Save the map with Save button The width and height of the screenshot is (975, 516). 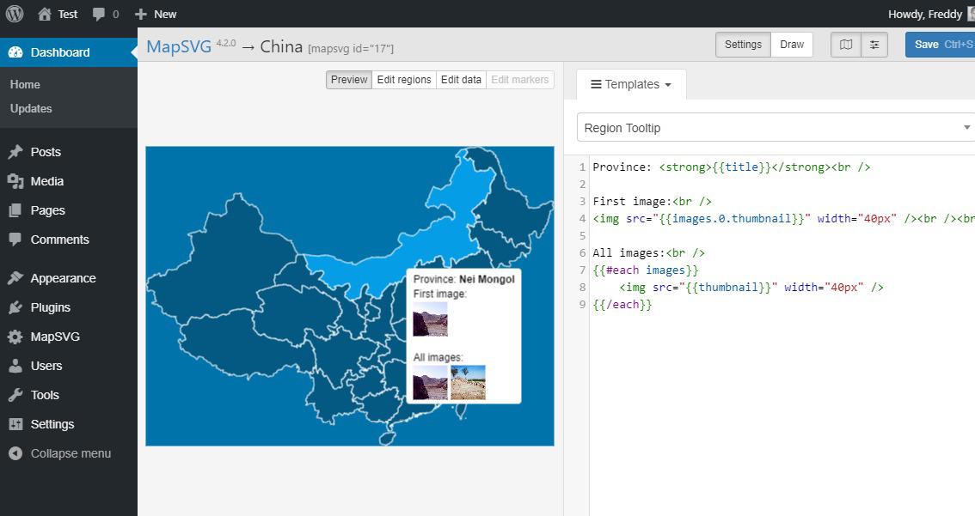click(x=939, y=45)
